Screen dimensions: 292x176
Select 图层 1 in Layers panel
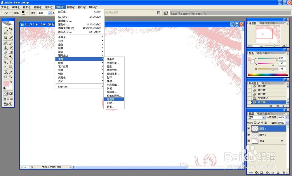click(269, 135)
